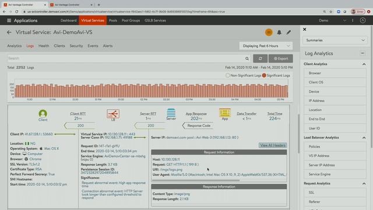
Task: Click the search magnifier icon in the log search
Action: pos(247,58)
